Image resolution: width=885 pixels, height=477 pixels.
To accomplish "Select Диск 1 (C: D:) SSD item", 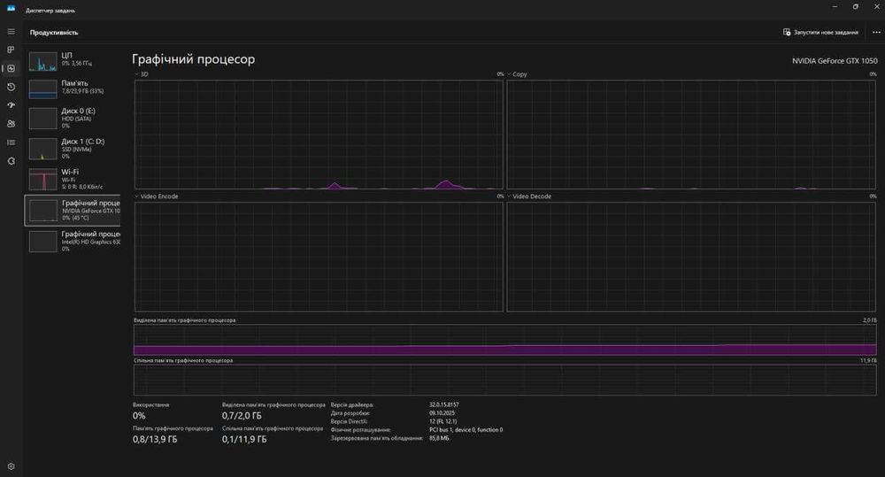I will [x=74, y=148].
